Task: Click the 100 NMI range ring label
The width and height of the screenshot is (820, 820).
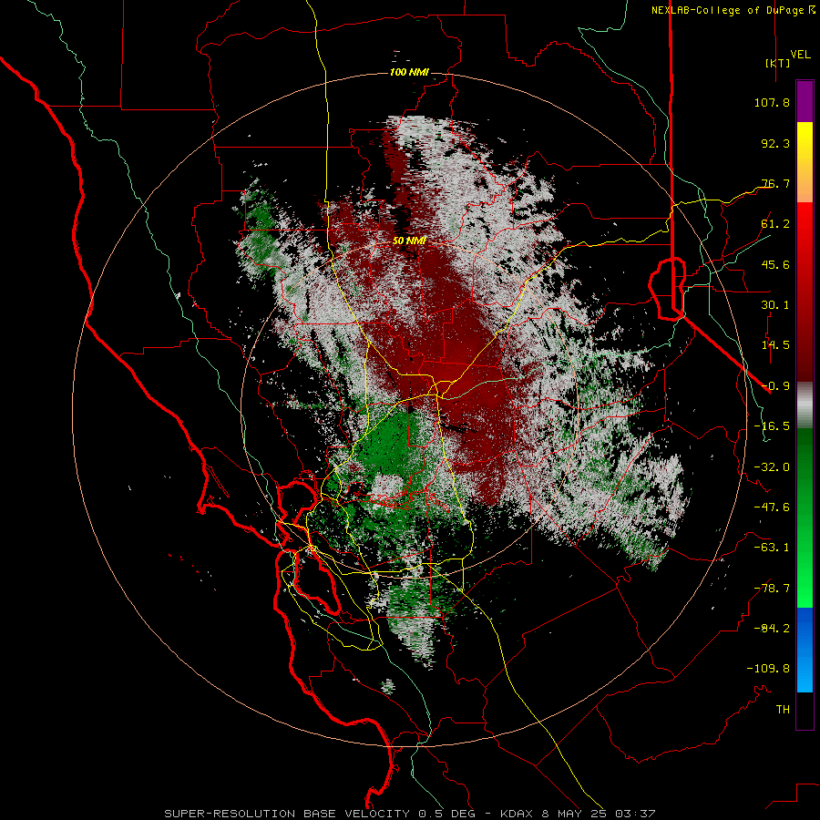Action: point(409,72)
